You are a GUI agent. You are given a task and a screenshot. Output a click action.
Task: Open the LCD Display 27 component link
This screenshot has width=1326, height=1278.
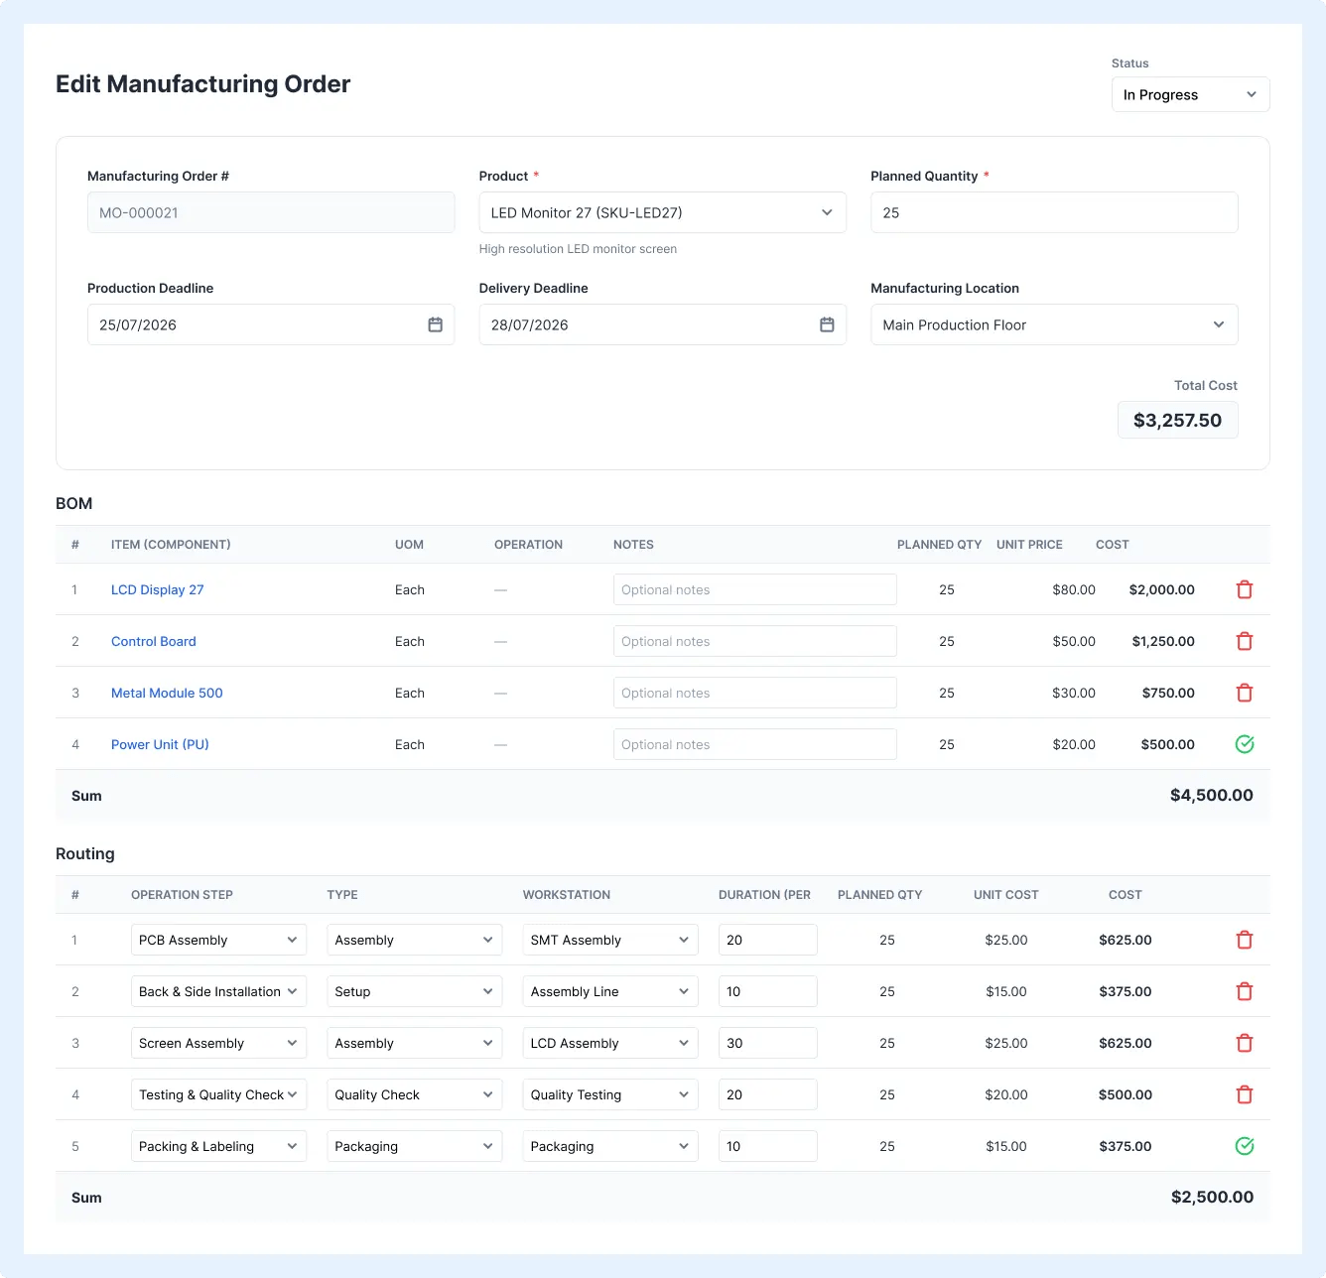[158, 589]
